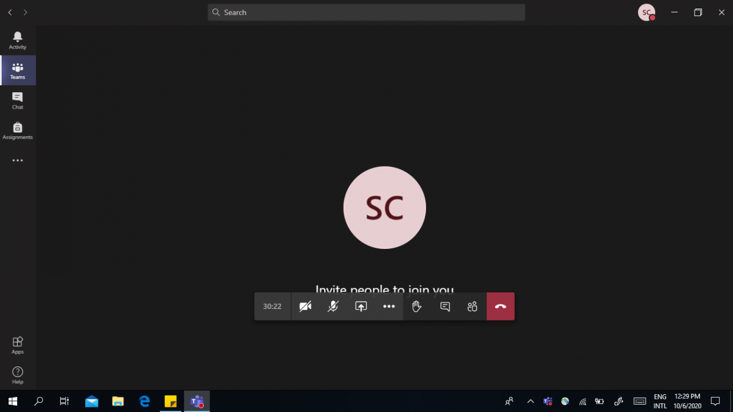The height and width of the screenshot is (412, 733).
Task: Open File Explorer from the taskbar
Action: pyautogui.click(x=118, y=401)
